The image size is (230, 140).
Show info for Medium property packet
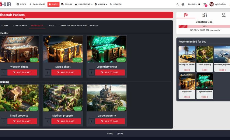48,121
